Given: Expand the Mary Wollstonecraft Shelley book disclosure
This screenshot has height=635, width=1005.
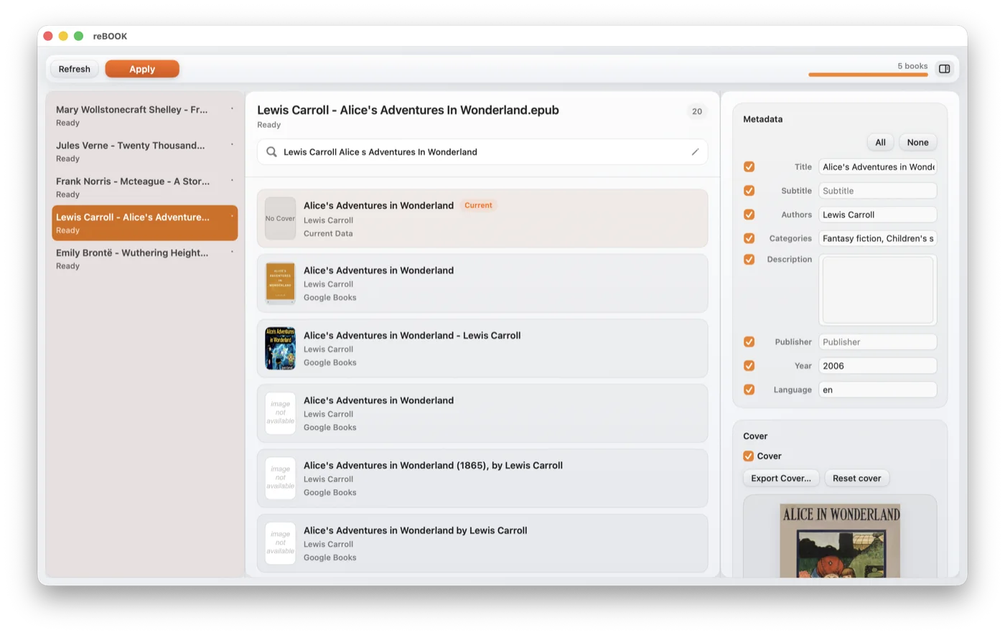Looking at the screenshot, I should coord(232,108).
